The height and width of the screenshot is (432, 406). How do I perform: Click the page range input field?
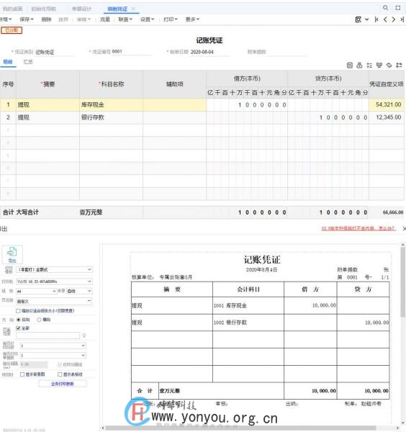[x=48, y=336]
